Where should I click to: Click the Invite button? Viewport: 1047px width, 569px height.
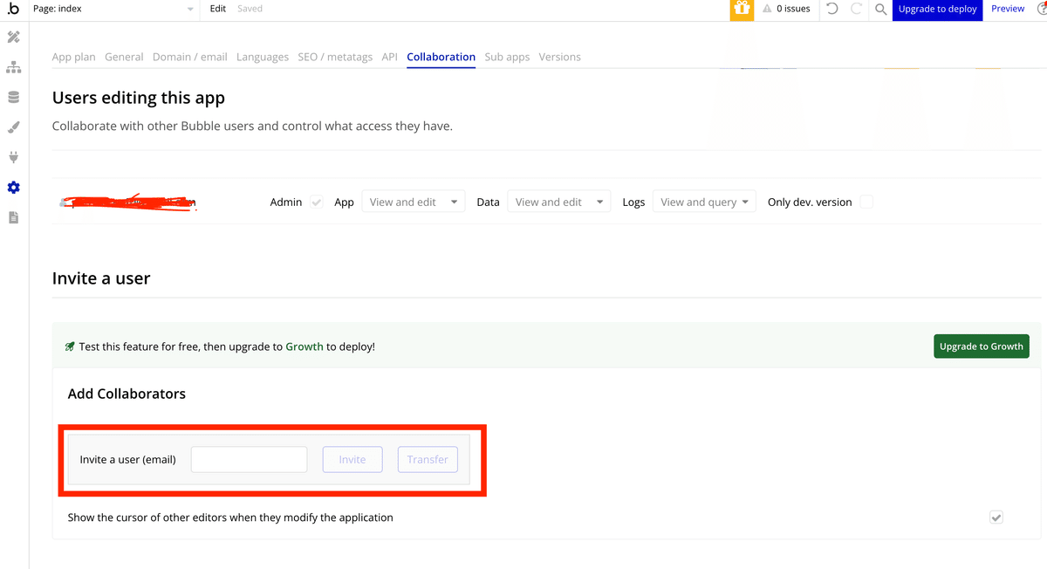point(352,459)
